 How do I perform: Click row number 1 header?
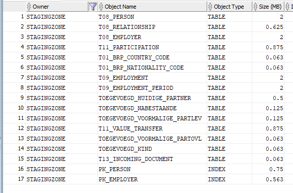click(x=14, y=17)
